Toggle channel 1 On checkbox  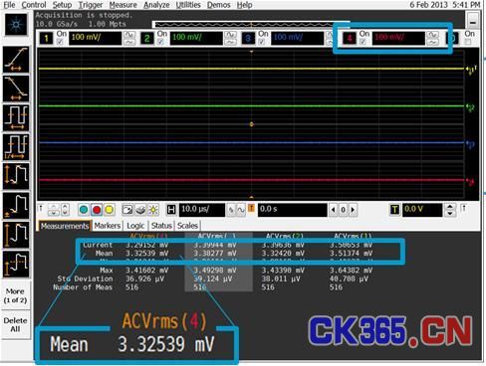click(x=60, y=42)
